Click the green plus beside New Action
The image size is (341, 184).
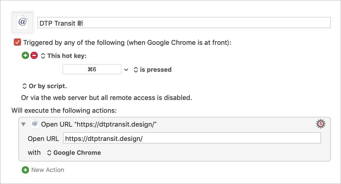(25, 170)
